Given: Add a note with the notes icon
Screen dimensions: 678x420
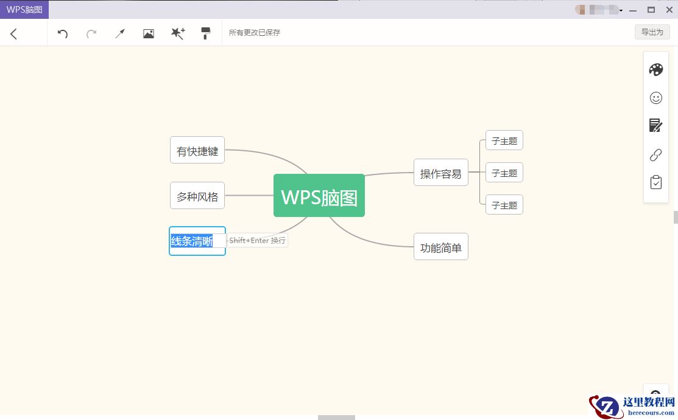Looking at the screenshot, I should click(655, 126).
